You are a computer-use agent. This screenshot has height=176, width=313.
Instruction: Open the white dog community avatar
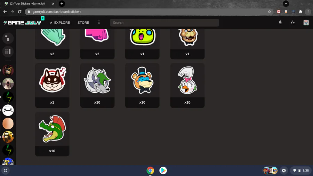8,83
